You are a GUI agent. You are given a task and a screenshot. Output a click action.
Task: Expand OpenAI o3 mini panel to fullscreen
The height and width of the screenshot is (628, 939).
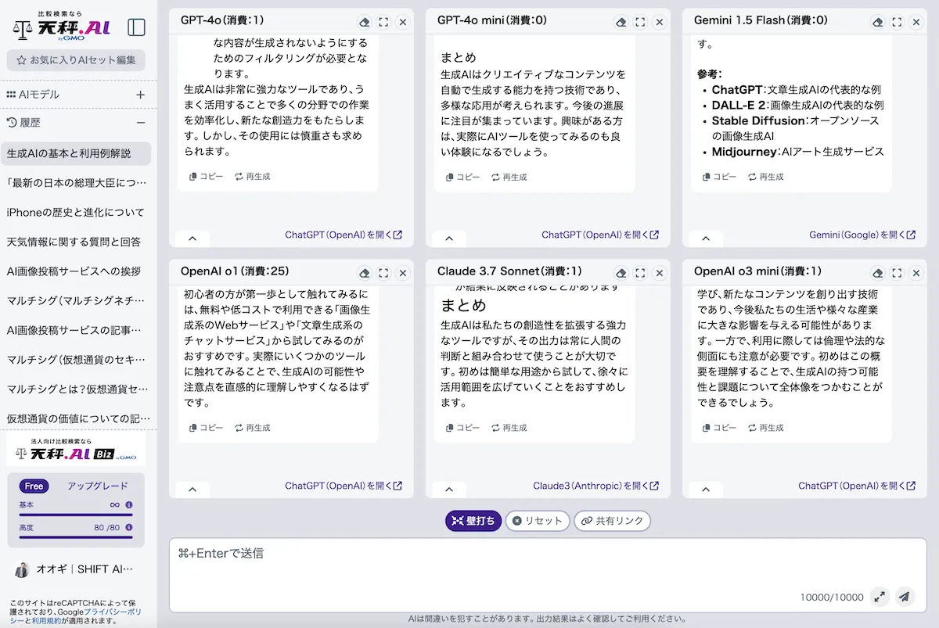click(x=897, y=273)
